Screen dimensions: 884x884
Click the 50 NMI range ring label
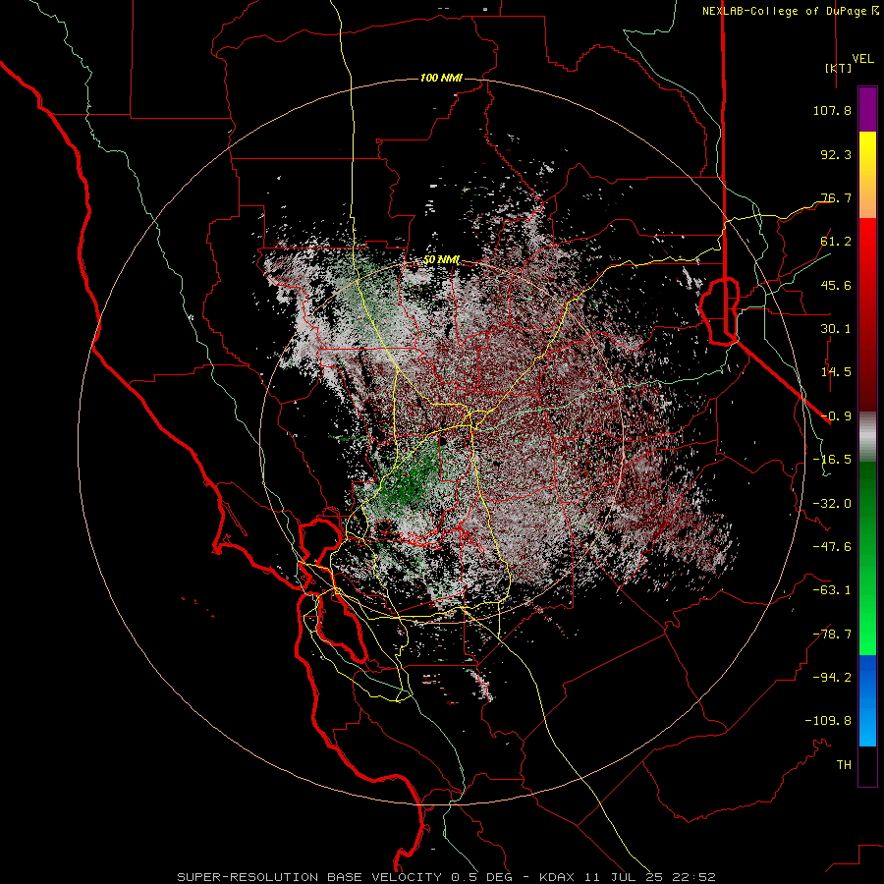click(441, 260)
